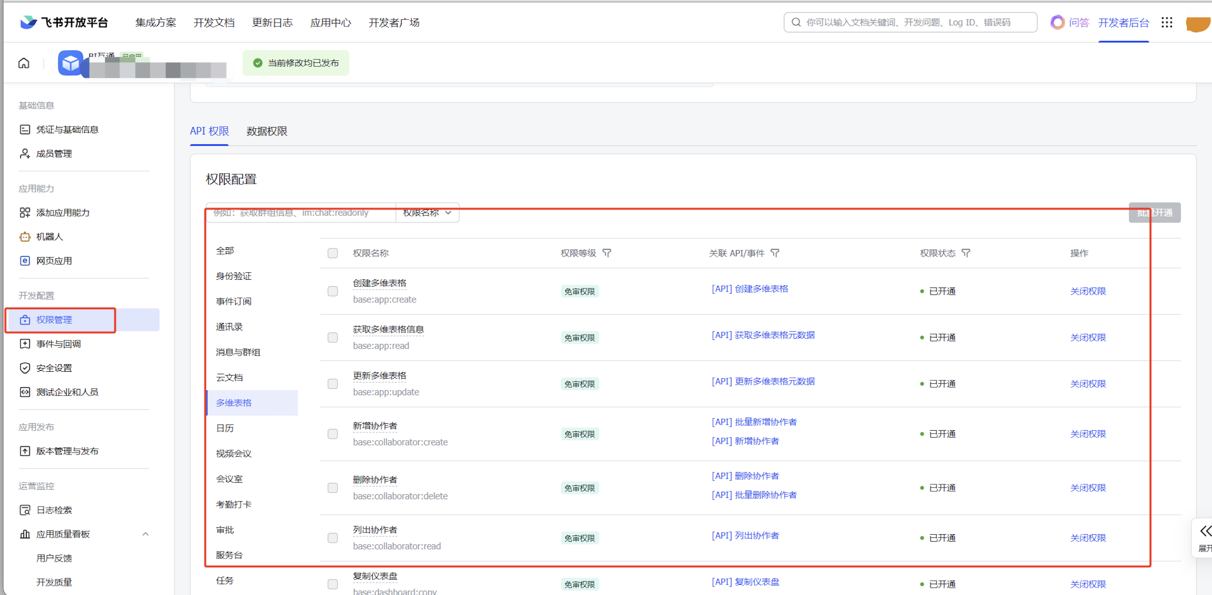Click the 测试企业和人员 code icon
The image size is (1212, 595).
[25, 392]
